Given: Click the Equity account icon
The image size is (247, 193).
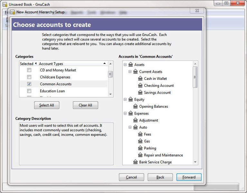Looking at the screenshot, I should point(131,99).
